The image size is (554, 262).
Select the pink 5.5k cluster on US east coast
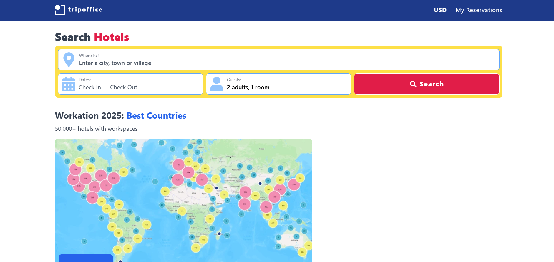pos(114,178)
